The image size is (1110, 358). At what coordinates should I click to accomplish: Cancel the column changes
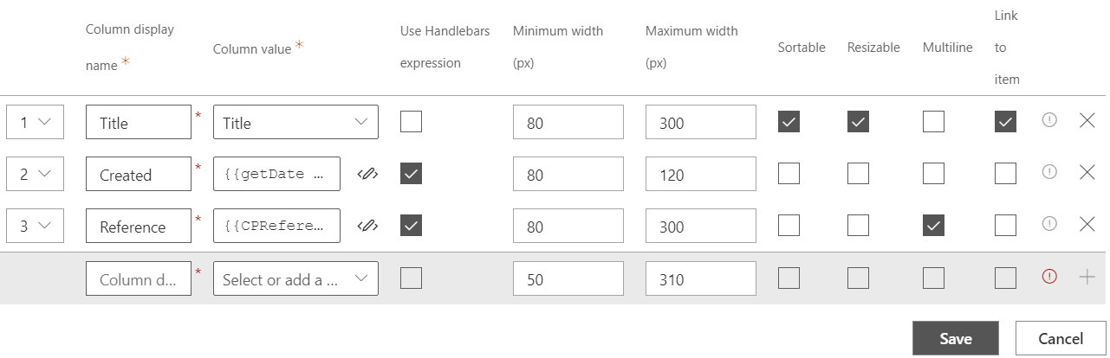pos(1061,338)
